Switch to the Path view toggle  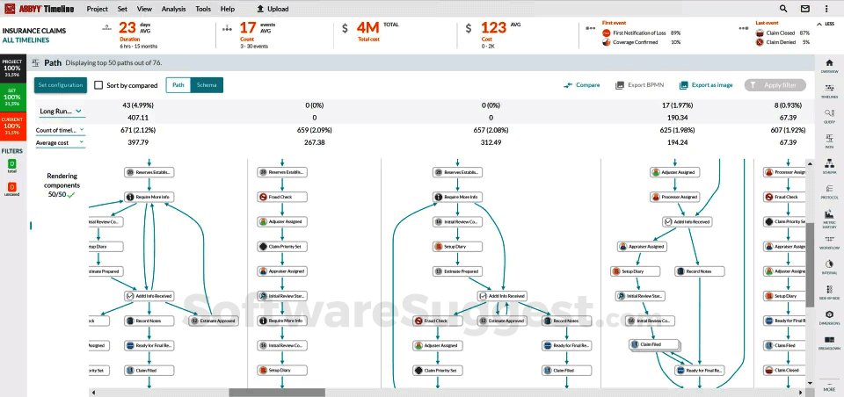(178, 85)
